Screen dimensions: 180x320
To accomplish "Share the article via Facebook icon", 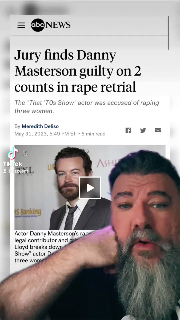I will (x=128, y=130).
